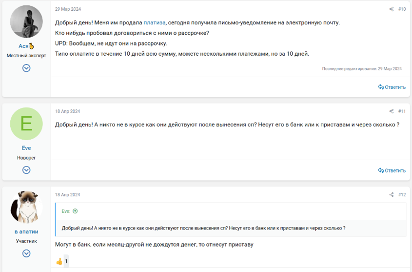Open post number #10 permalink

point(402,9)
